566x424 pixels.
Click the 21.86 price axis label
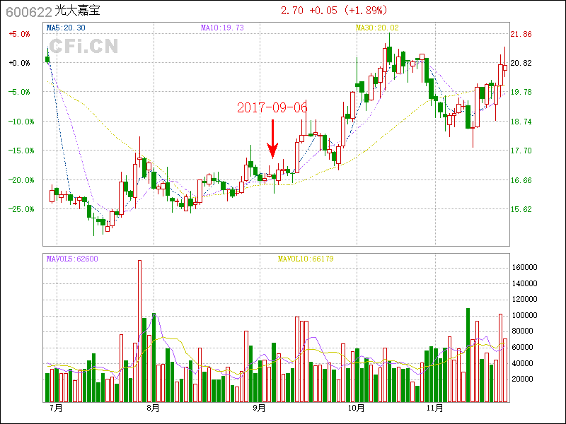pos(521,34)
